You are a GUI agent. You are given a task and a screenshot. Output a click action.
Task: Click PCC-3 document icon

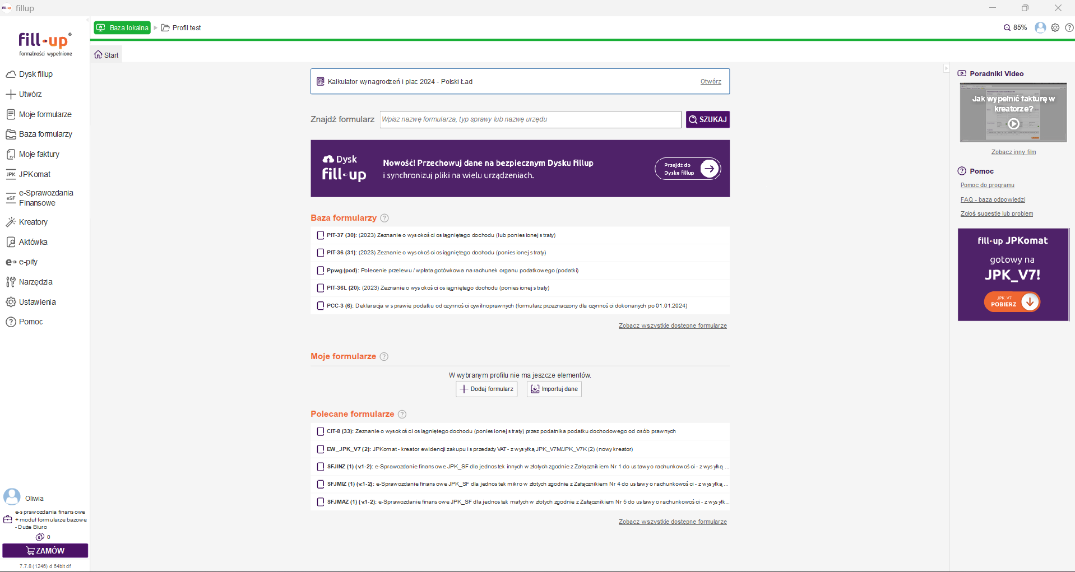point(320,305)
